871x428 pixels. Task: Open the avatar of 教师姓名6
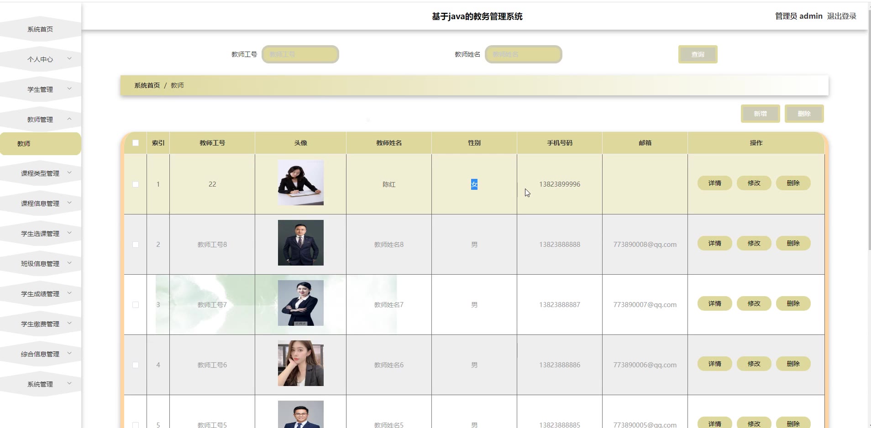click(301, 363)
